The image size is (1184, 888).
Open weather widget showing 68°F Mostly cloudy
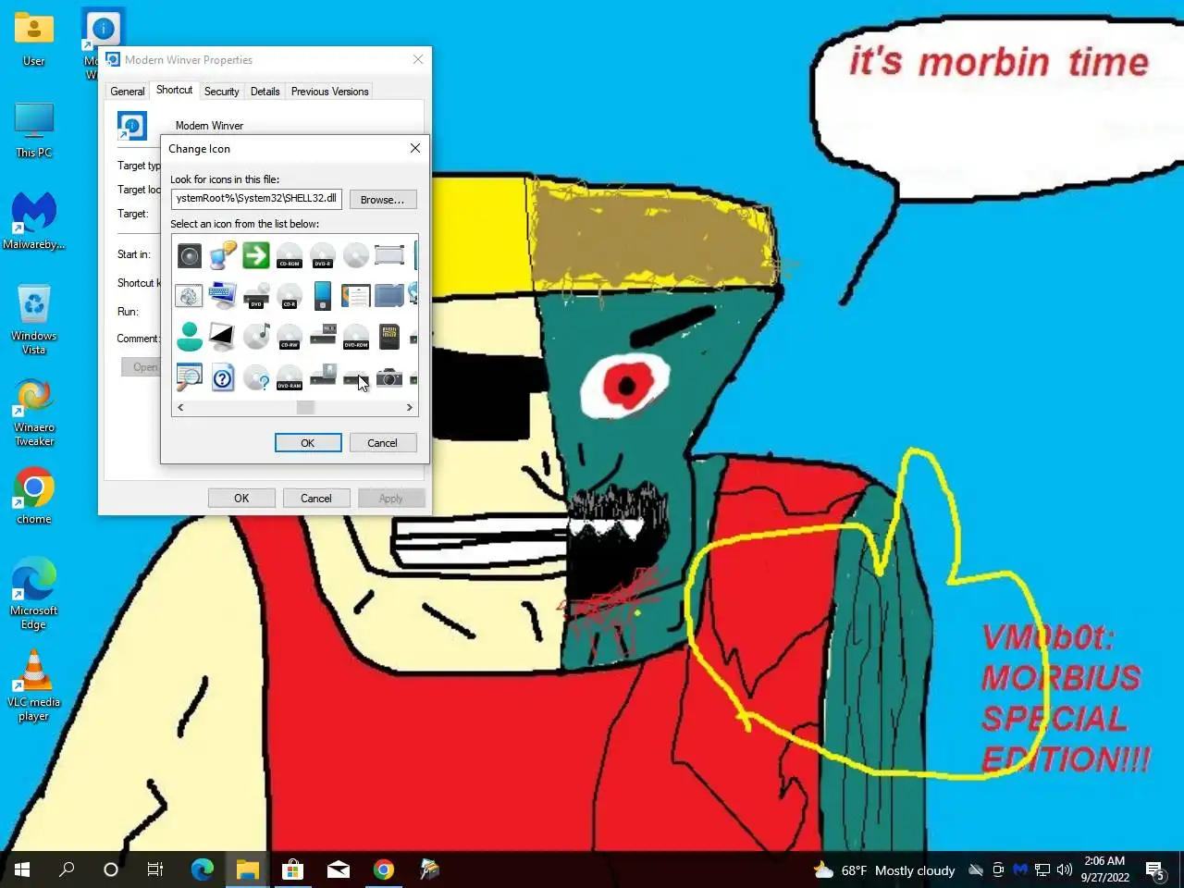[883, 870]
